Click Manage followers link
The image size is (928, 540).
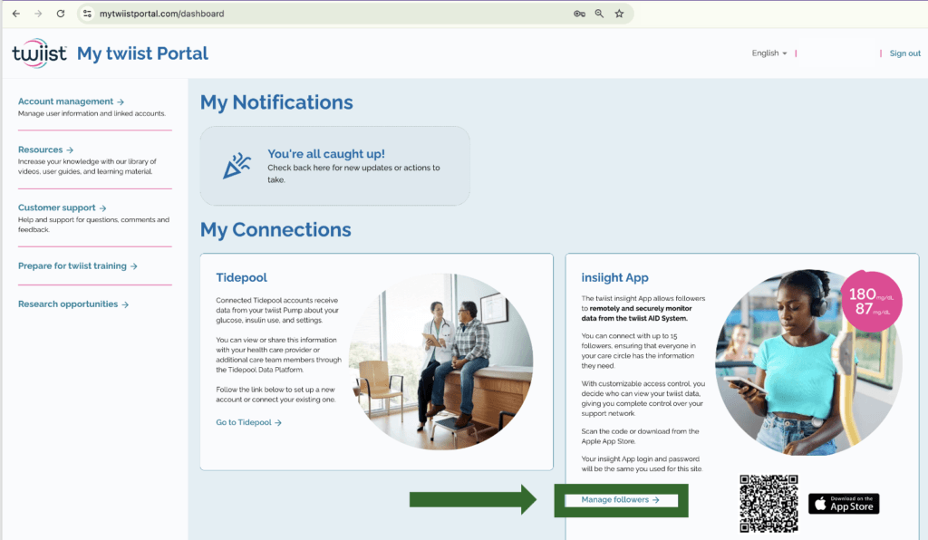(x=620, y=499)
